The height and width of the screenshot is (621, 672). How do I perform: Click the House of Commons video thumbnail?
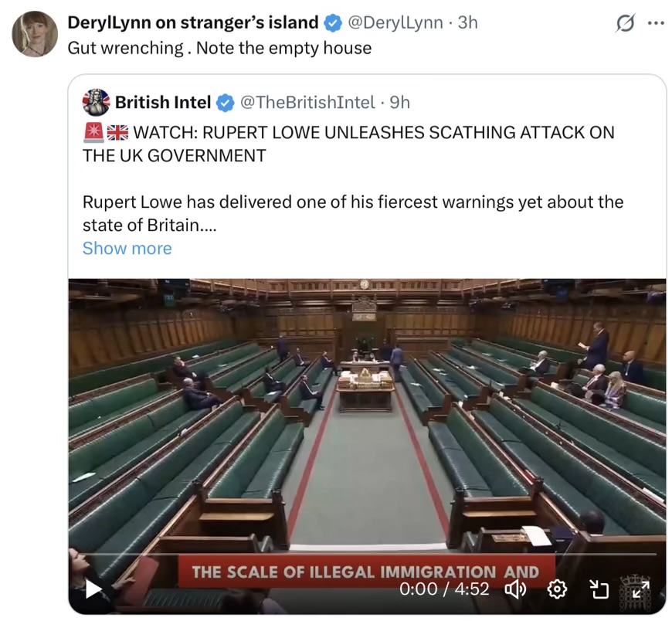pos(368,429)
